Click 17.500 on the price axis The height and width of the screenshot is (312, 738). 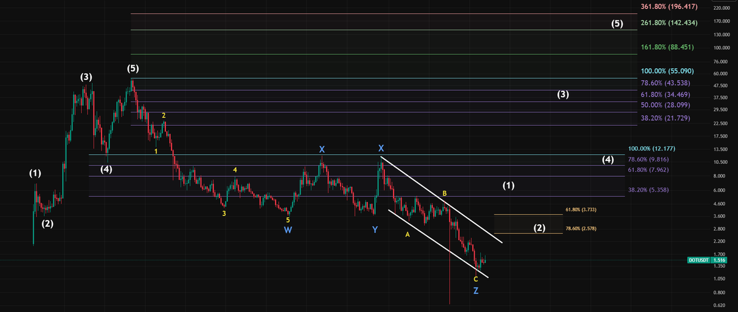[720, 136]
